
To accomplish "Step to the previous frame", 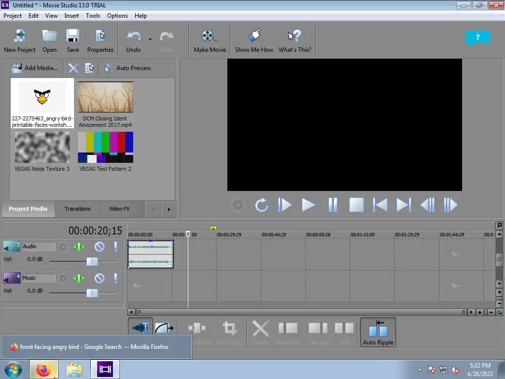I will click(x=428, y=205).
